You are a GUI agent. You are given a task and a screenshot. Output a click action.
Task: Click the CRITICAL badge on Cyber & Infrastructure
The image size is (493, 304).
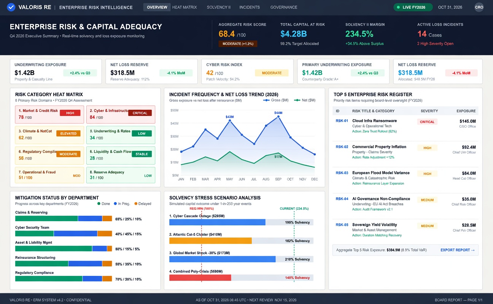click(x=140, y=113)
